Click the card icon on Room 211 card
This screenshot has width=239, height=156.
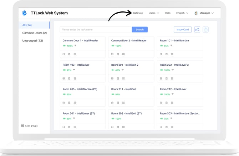tap(112, 103)
